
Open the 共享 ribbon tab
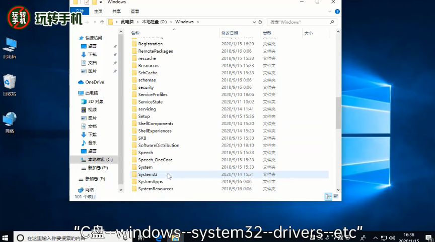pos(116,12)
